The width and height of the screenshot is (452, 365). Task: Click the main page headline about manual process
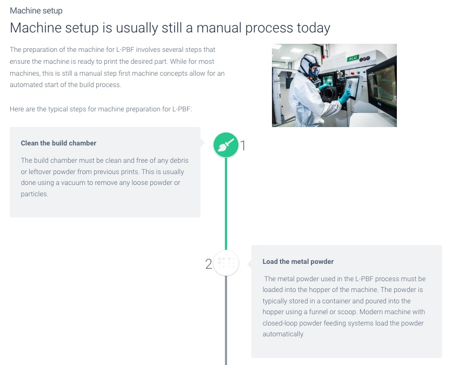(x=170, y=28)
